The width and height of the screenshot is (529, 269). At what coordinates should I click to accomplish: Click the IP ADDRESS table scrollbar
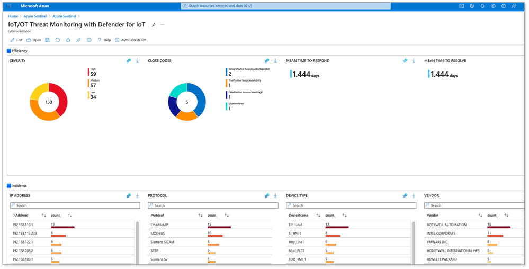[137, 242]
